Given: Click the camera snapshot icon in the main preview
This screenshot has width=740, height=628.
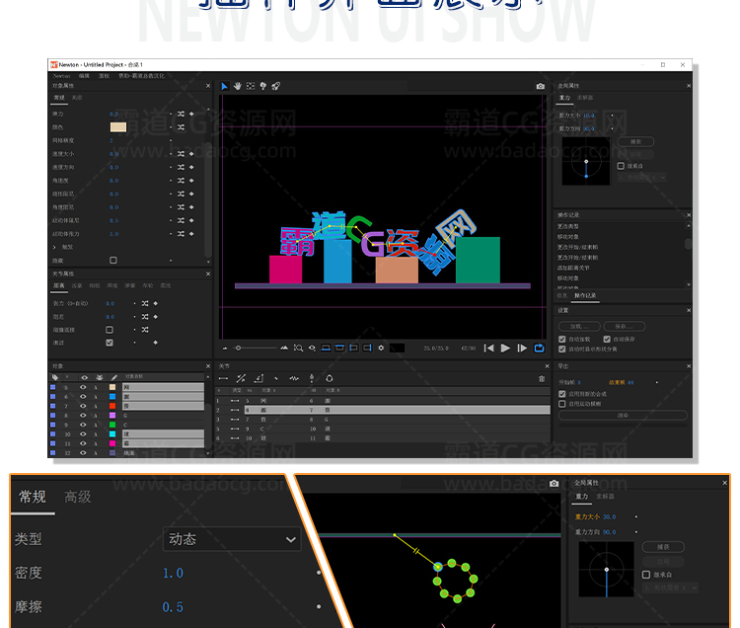Looking at the screenshot, I should 541,86.
